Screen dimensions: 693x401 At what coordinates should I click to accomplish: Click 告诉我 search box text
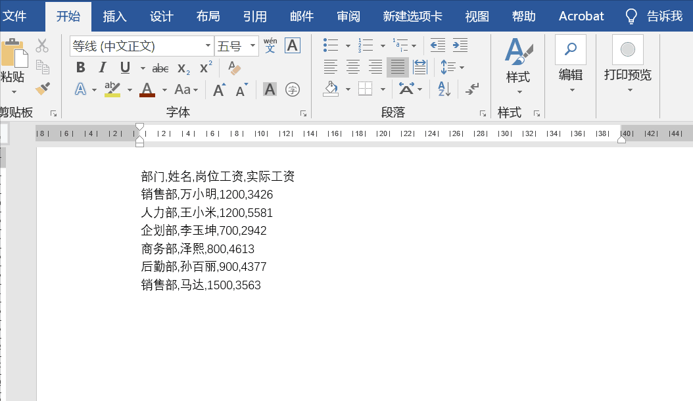point(665,16)
